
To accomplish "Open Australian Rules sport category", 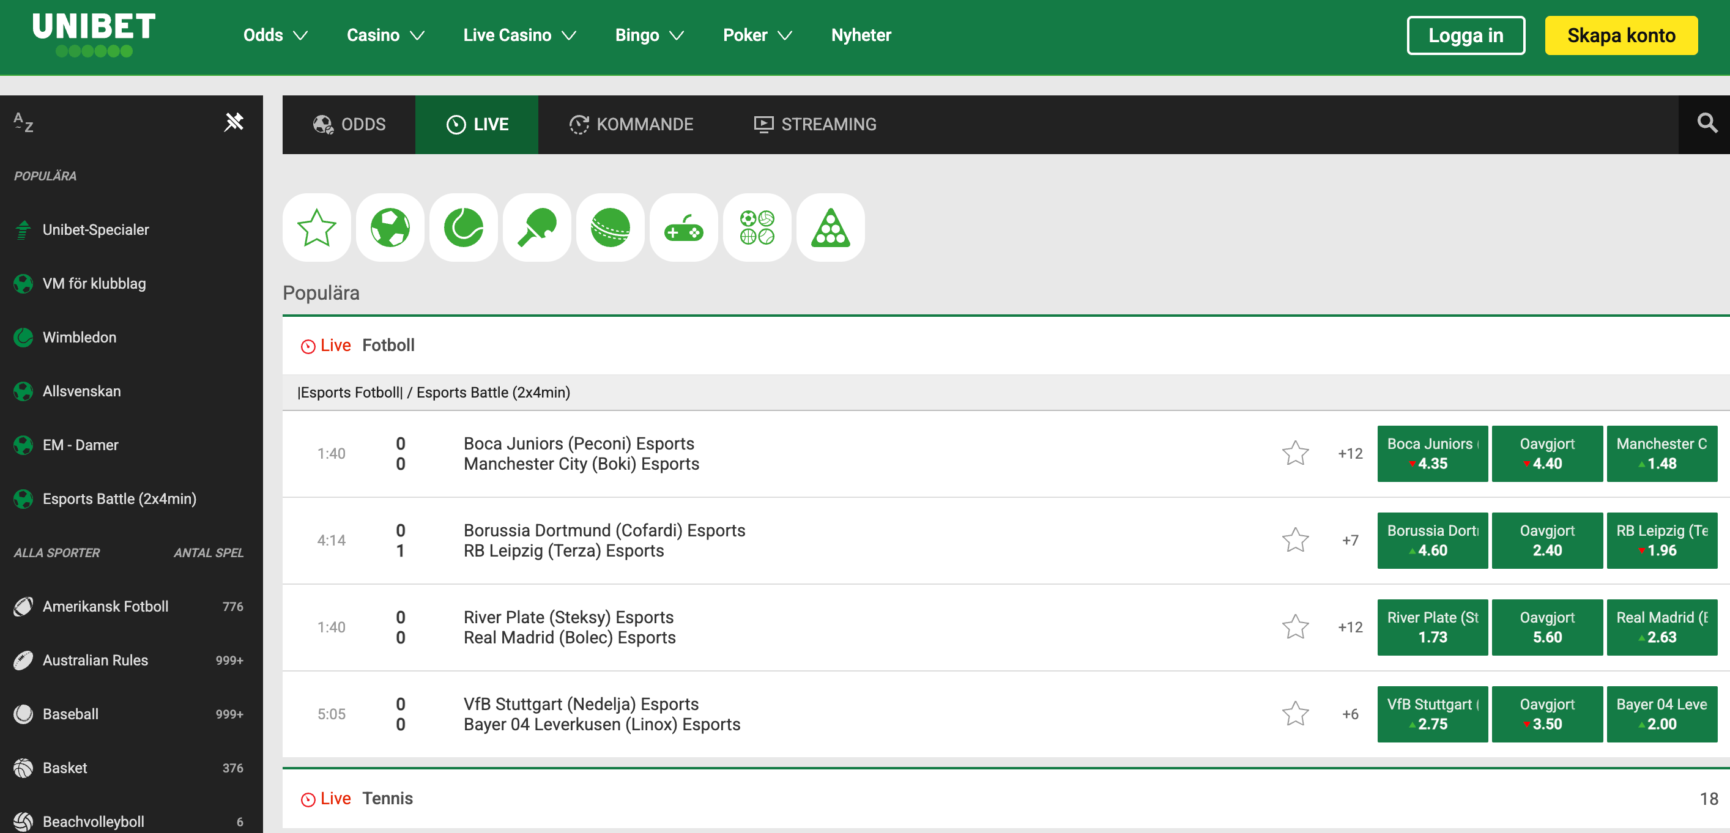I will pyautogui.click(x=131, y=660).
